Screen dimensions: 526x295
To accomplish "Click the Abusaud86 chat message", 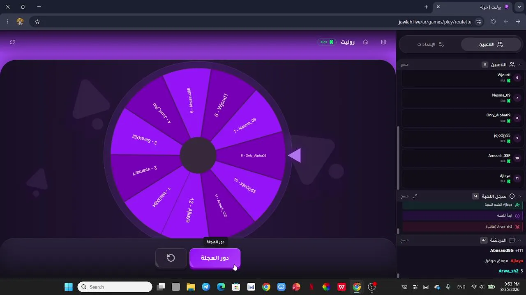I will 506,250.
